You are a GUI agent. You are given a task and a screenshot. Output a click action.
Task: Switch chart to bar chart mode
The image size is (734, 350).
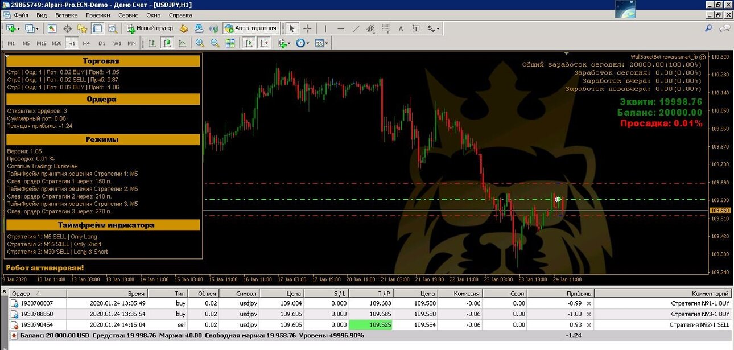(x=152, y=43)
